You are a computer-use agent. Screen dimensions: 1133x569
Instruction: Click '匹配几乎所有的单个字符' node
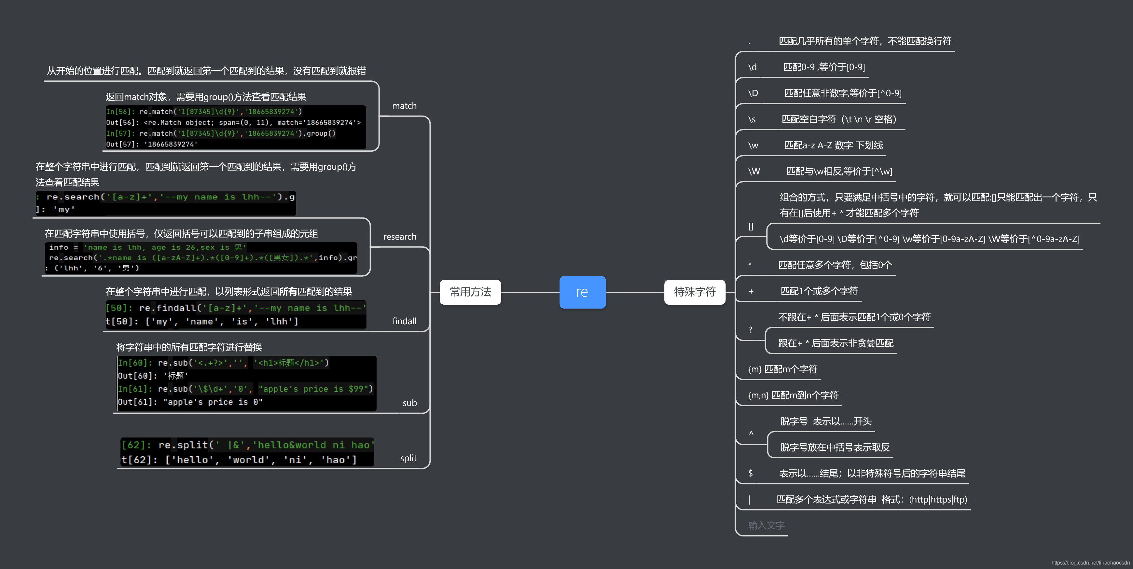point(865,41)
